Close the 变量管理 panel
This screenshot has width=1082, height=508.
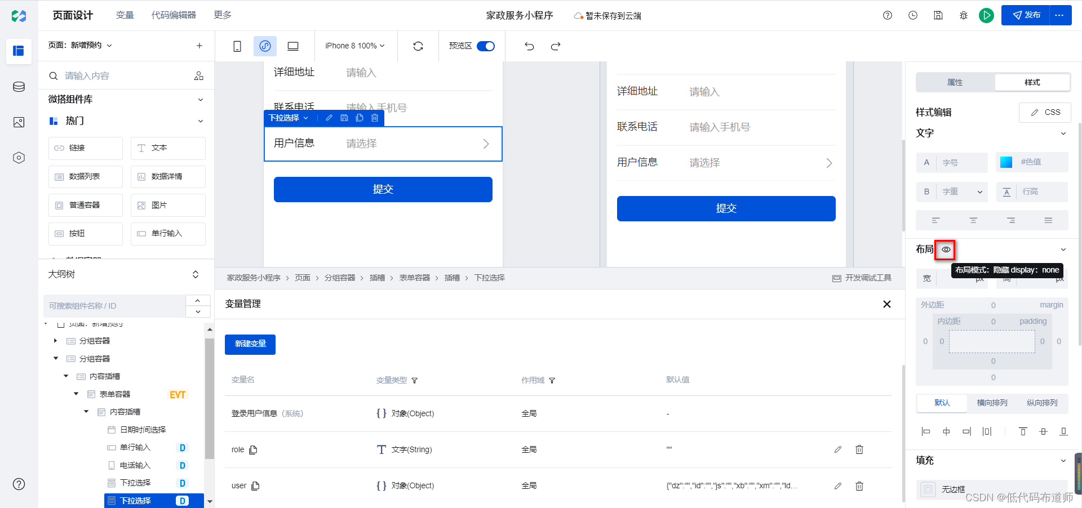click(886, 304)
